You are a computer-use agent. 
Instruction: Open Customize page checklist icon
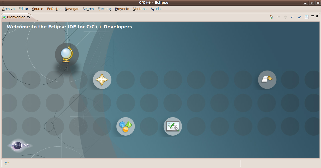[306, 17]
